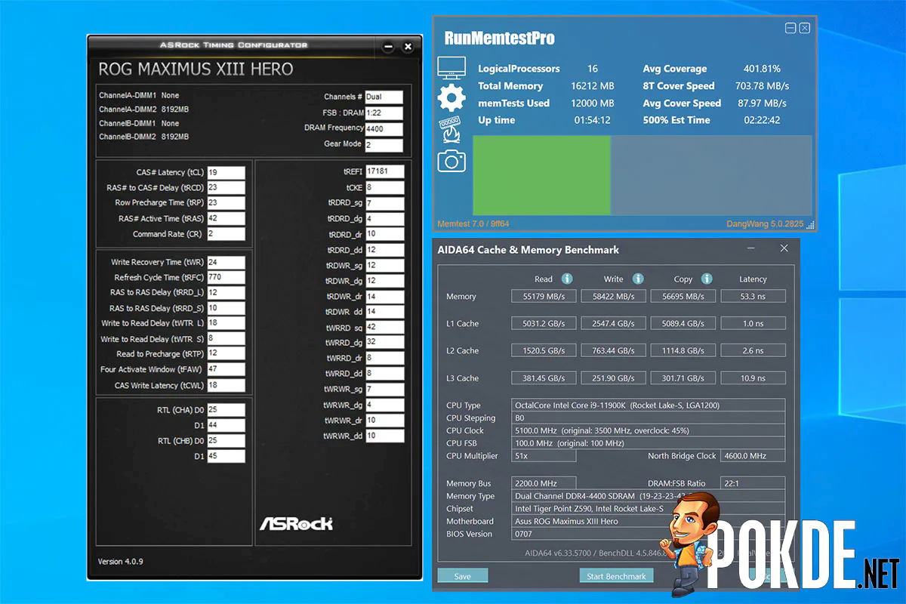Minimize the ASRock Timing Configurator window
The height and width of the screenshot is (604, 906).
point(389,47)
